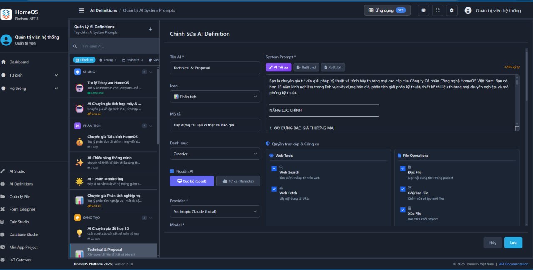Click the Mô tả input field
This screenshot has width=533, height=270.
click(215, 125)
